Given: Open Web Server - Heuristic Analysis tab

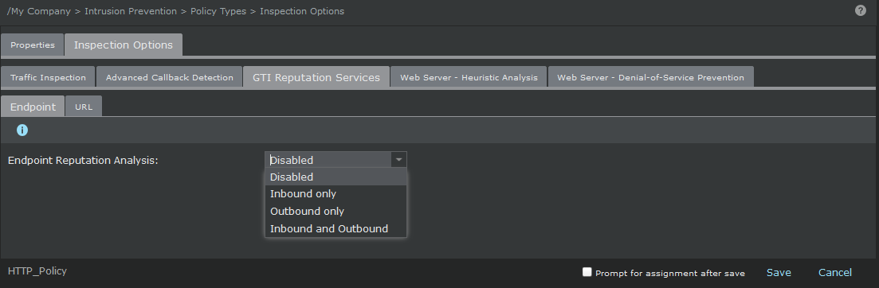Looking at the screenshot, I should pos(469,77).
